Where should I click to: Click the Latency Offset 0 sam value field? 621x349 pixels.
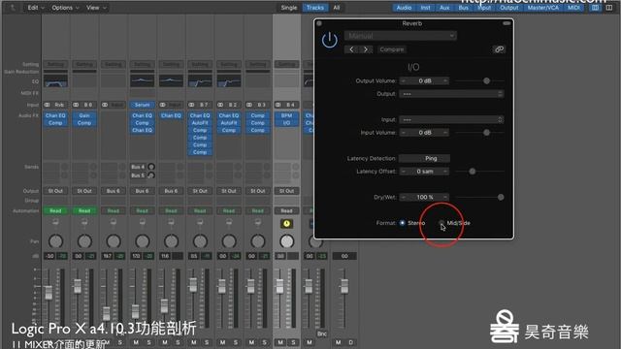point(424,172)
